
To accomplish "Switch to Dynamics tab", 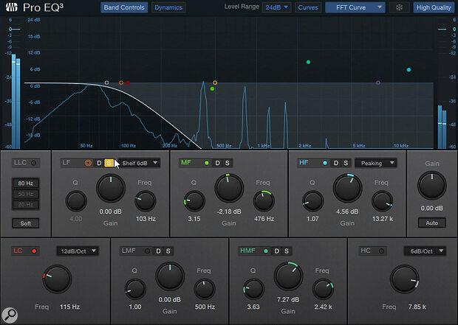I will pos(168,7).
